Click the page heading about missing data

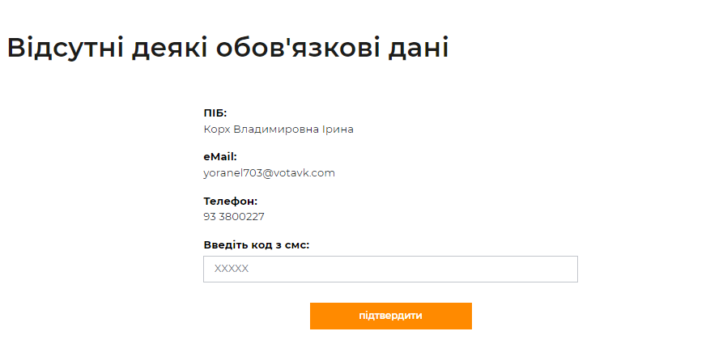pos(227,48)
